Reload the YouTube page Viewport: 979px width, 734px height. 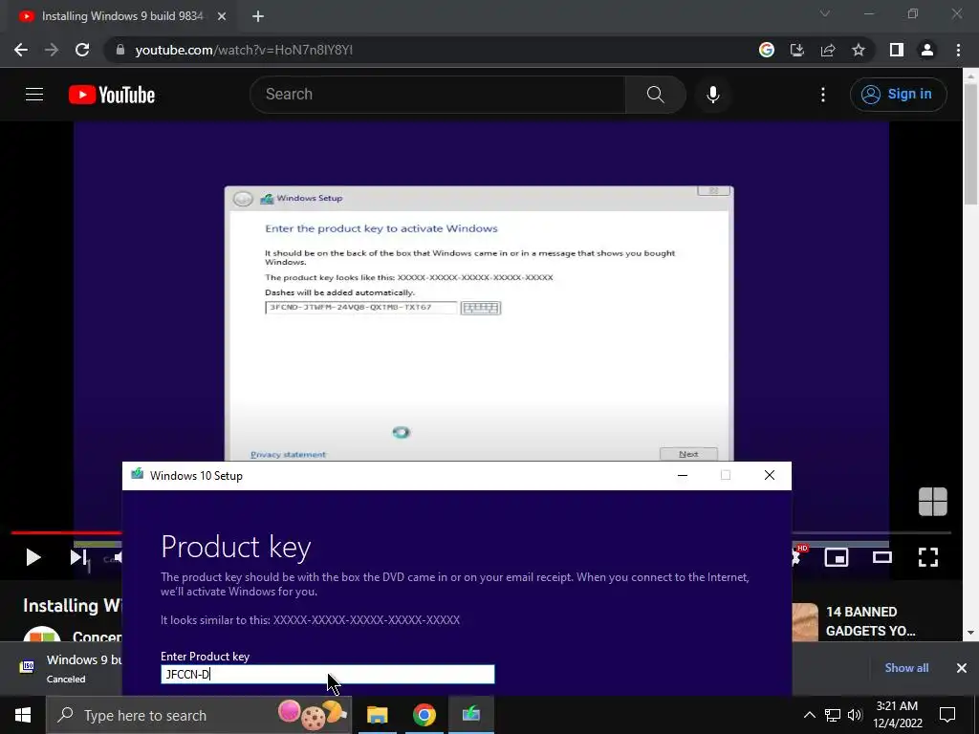pos(82,50)
